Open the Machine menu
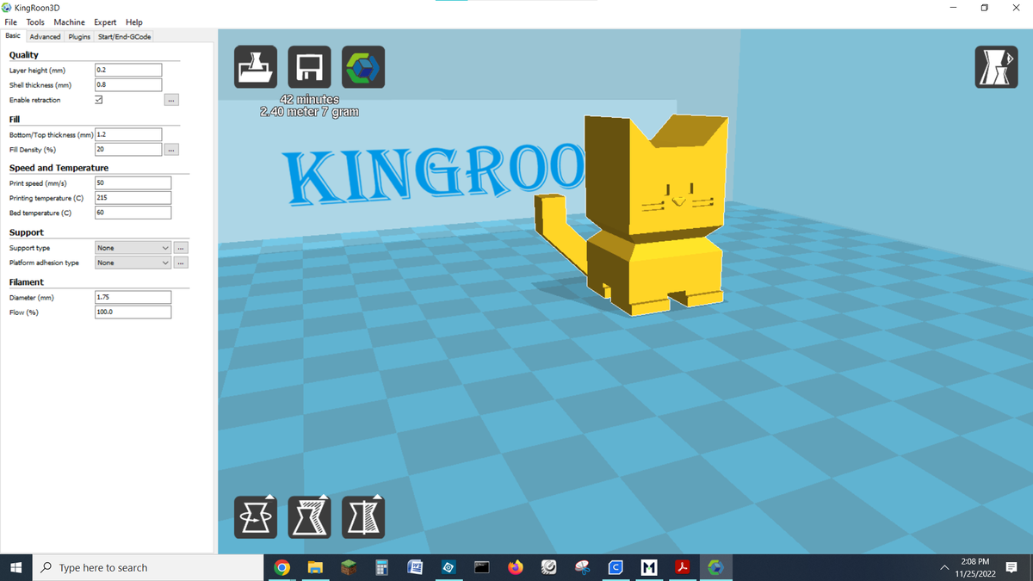 (x=69, y=22)
